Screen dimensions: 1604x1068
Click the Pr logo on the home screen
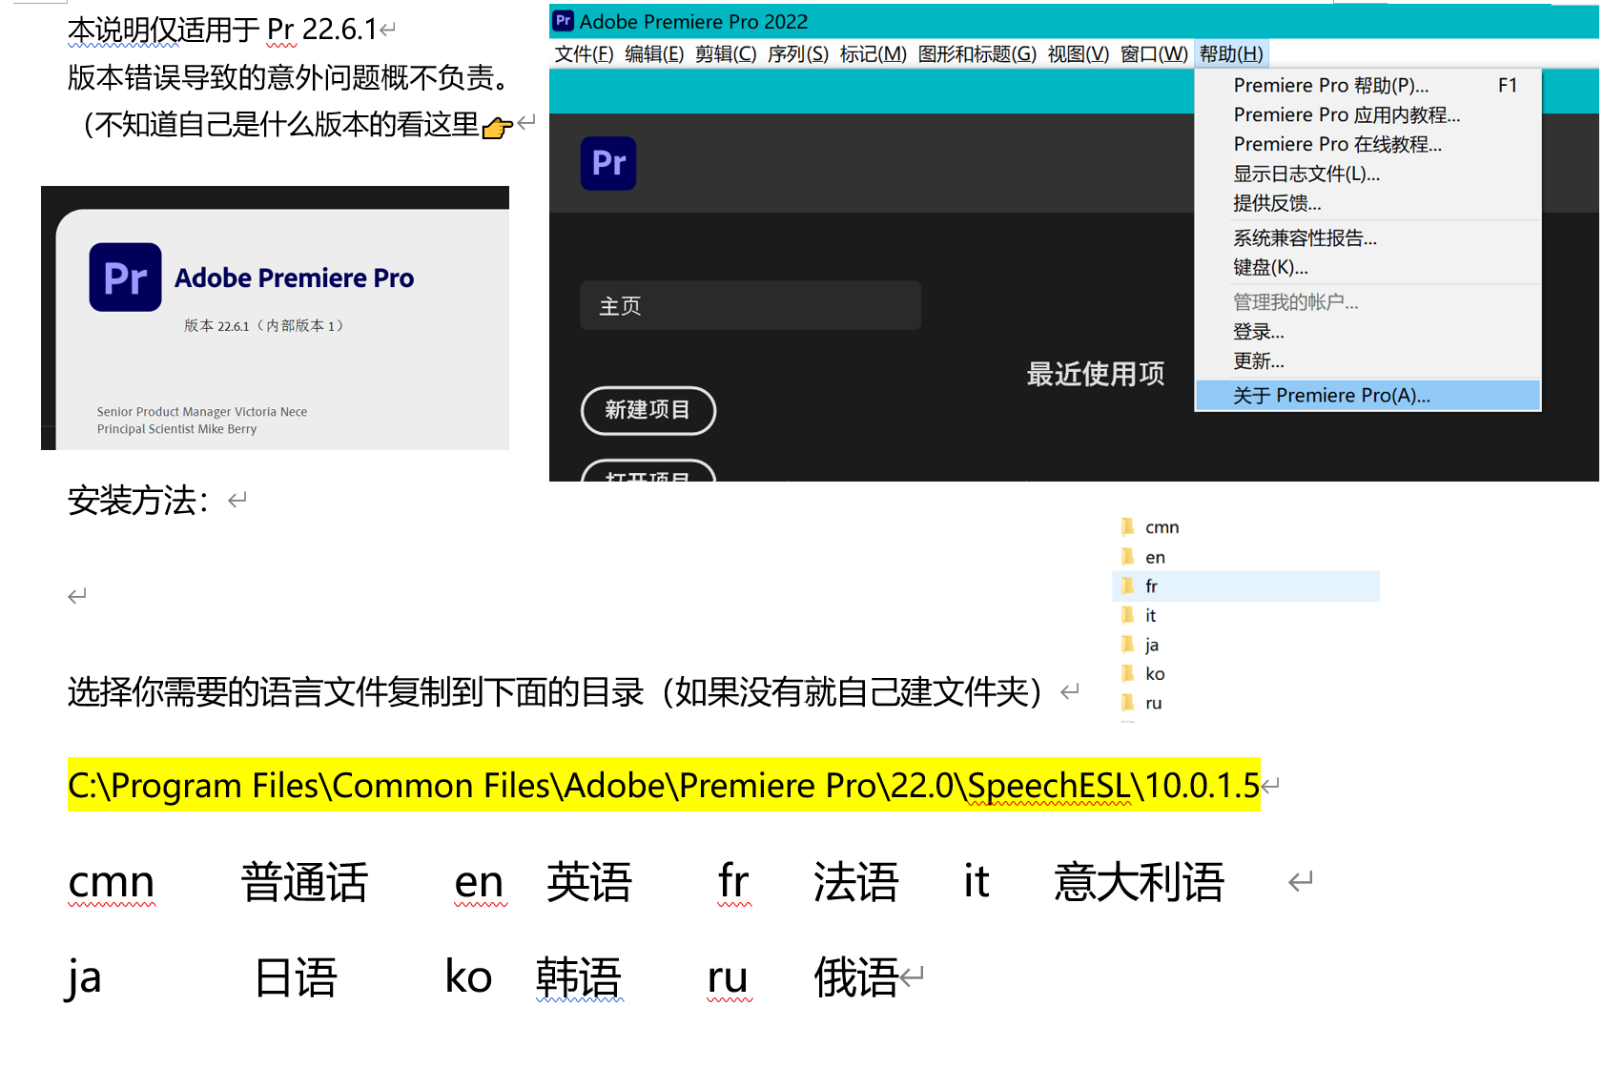(608, 163)
